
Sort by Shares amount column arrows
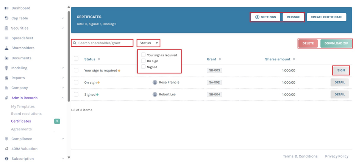294,59
